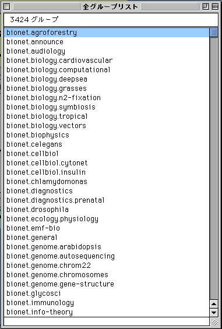Viewport: 222px width, 329px height.
Task: Select bionet.genome.gene-structure group
Action: click(107, 284)
